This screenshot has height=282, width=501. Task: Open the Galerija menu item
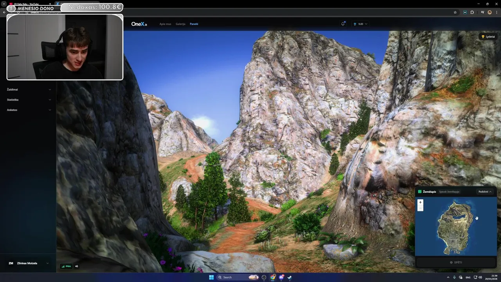tap(180, 24)
